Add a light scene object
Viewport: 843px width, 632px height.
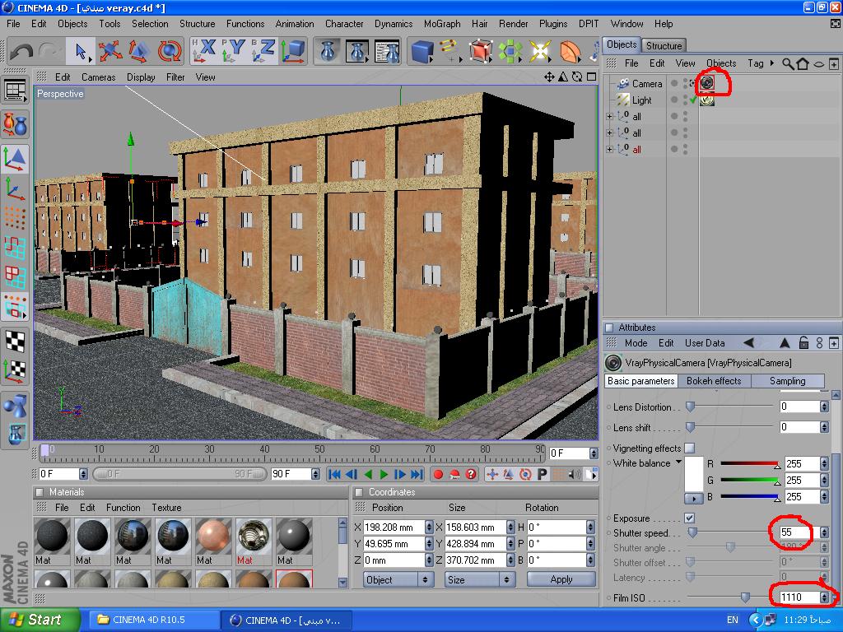(x=540, y=52)
